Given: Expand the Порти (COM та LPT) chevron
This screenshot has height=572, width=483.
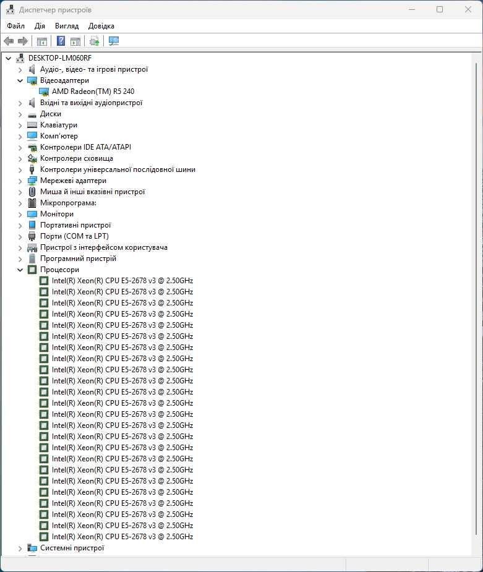Looking at the screenshot, I should (20, 237).
